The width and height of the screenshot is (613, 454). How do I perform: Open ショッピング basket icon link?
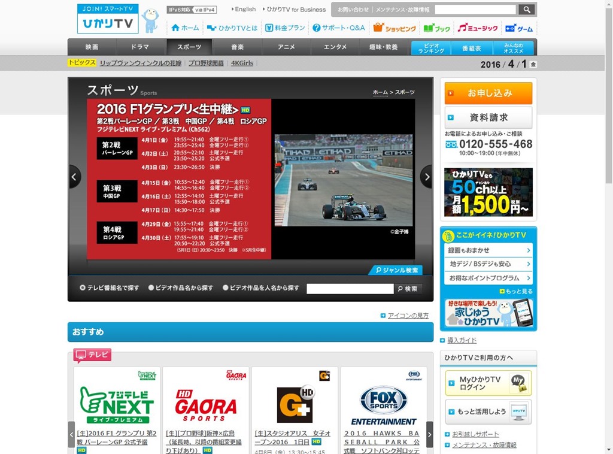click(x=394, y=28)
